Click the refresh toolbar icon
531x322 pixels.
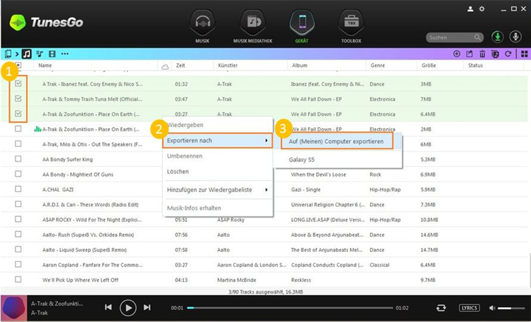click(508, 54)
